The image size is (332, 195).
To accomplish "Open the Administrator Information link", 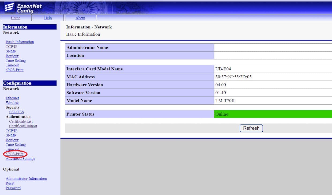I will pos(27,179).
